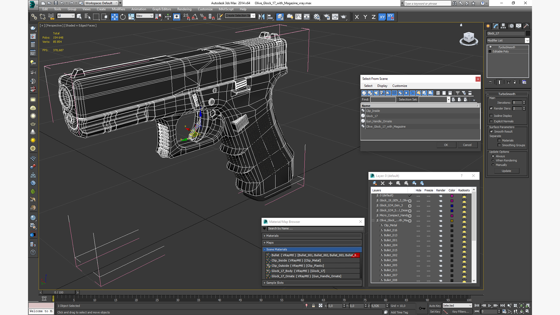
Task: Click the Select Object arrow tool
Action: tap(79, 17)
